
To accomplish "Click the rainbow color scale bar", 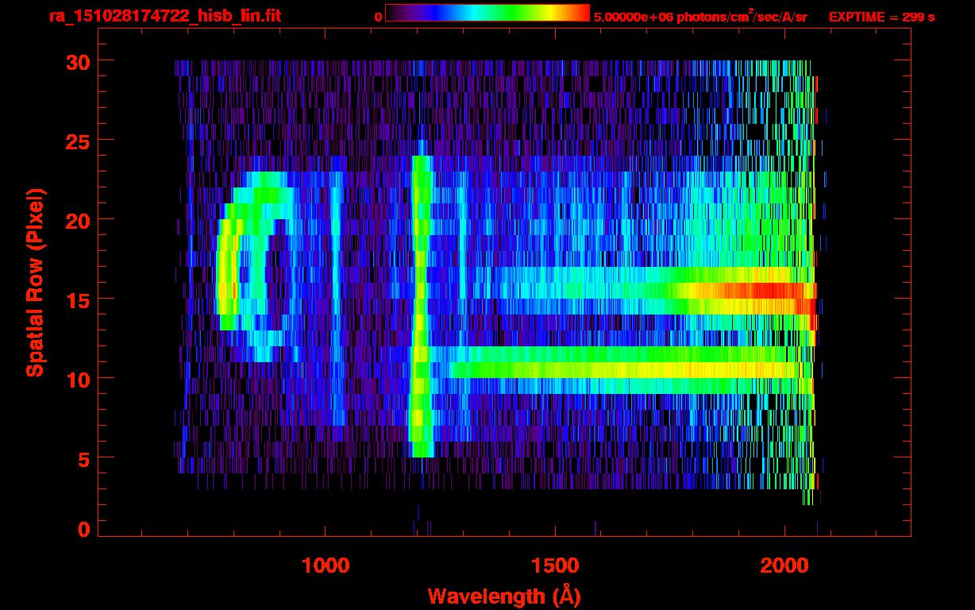I will (x=487, y=13).
